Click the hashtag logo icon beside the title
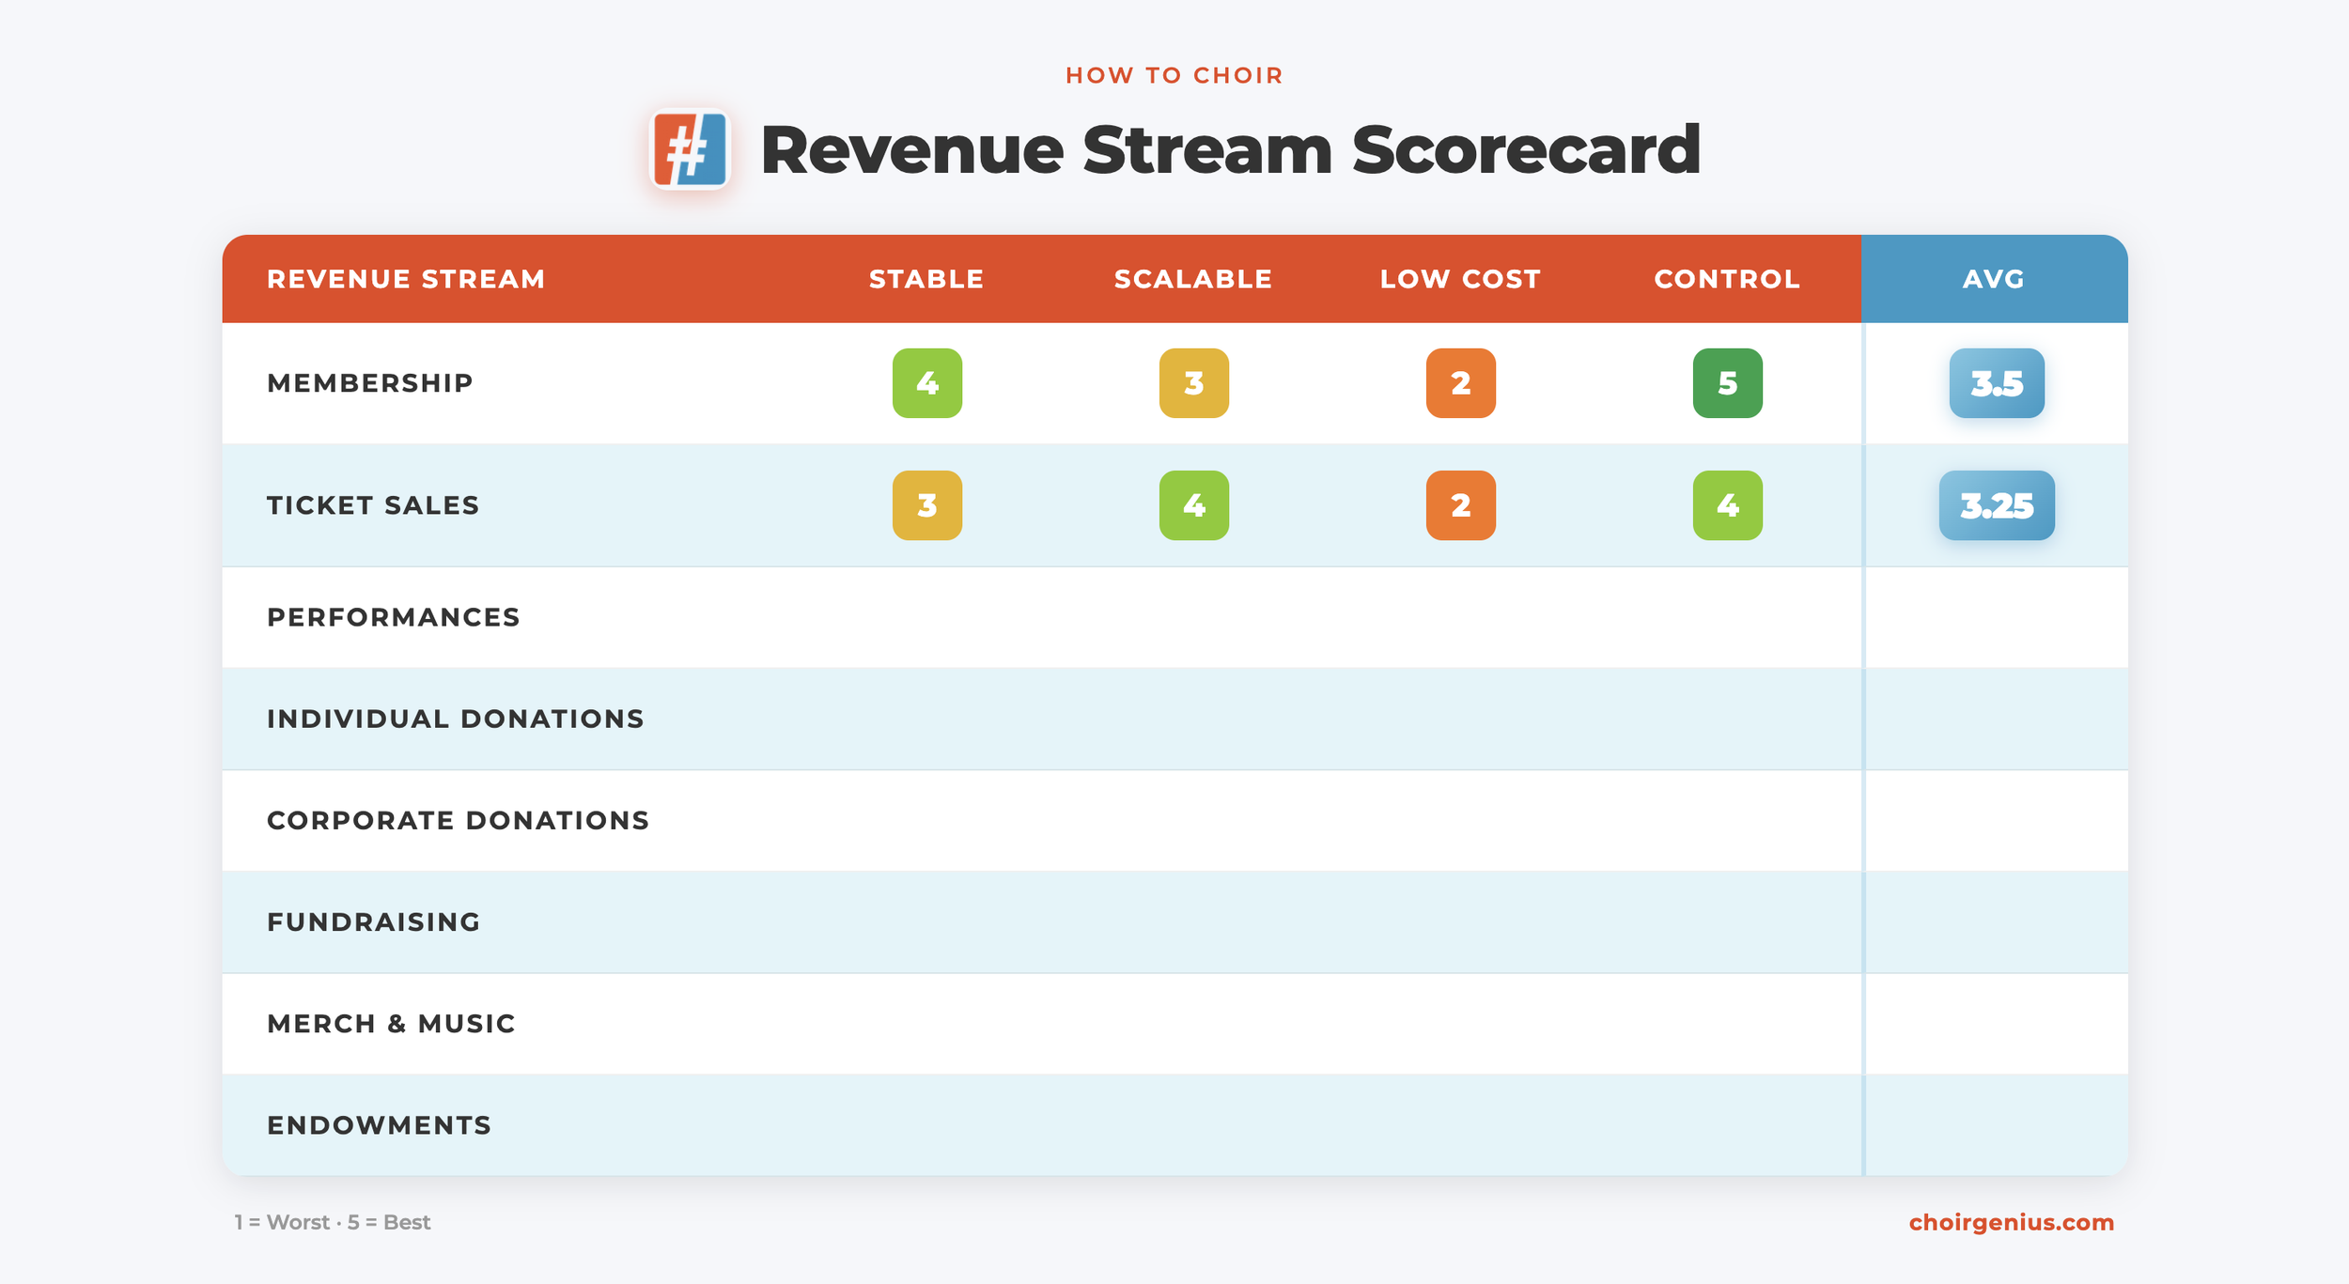Viewport: 2349px width, 1284px height. pos(691,150)
